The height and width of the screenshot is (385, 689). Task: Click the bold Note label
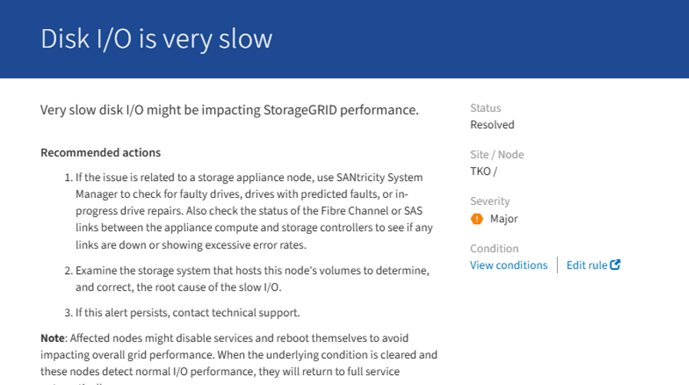tap(52, 338)
